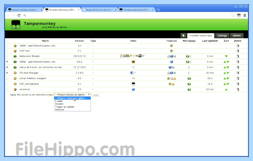Uncheck the IMDB version 3.4.1 checkbox

point(7,62)
